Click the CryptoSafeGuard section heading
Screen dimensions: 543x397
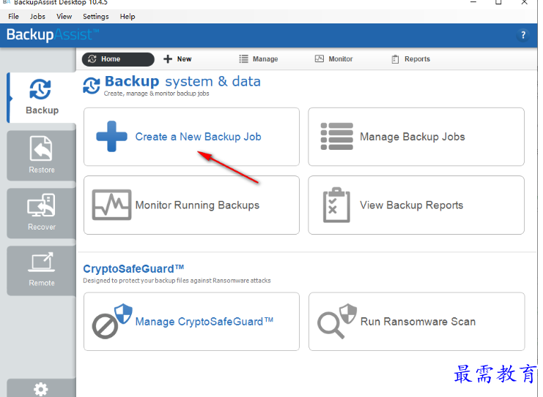(x=133, y=269)
